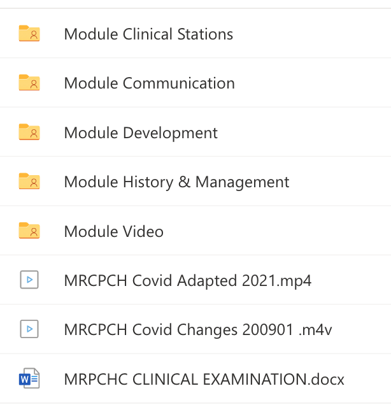Open the Module Video folder name

[113, 231]
